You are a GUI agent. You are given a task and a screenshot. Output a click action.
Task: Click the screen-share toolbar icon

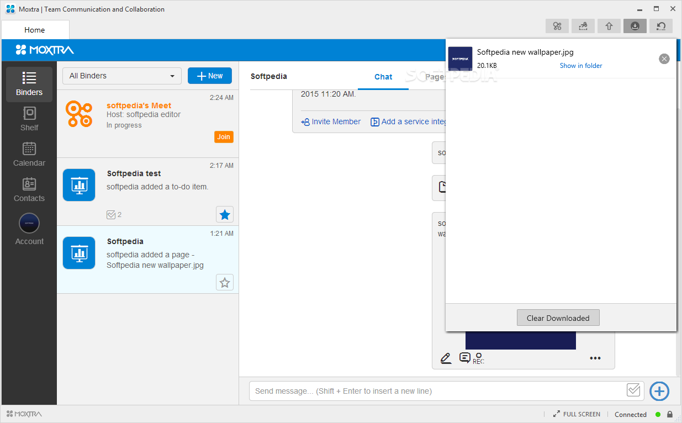(583, 26)
